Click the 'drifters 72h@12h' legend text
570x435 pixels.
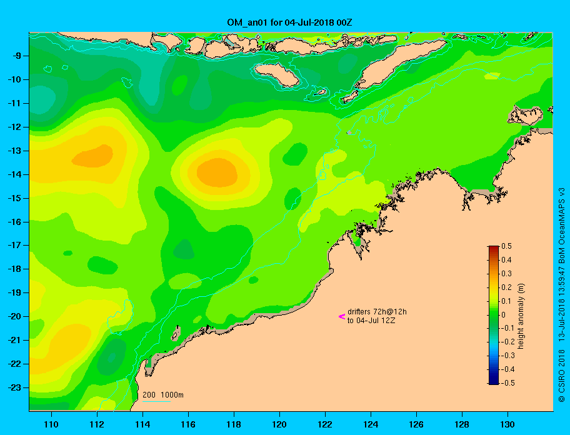(377, 312)
